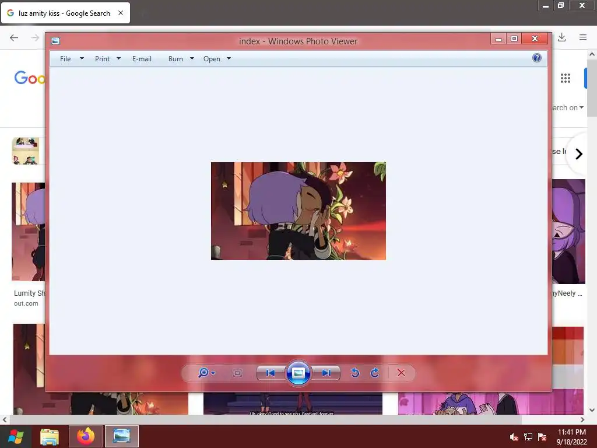Restore down the Firefox browser window
597x448 pixels.
tap(560, 5)
